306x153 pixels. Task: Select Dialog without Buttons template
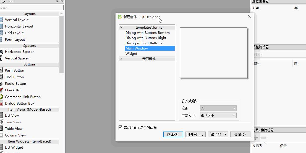[144, 43]
